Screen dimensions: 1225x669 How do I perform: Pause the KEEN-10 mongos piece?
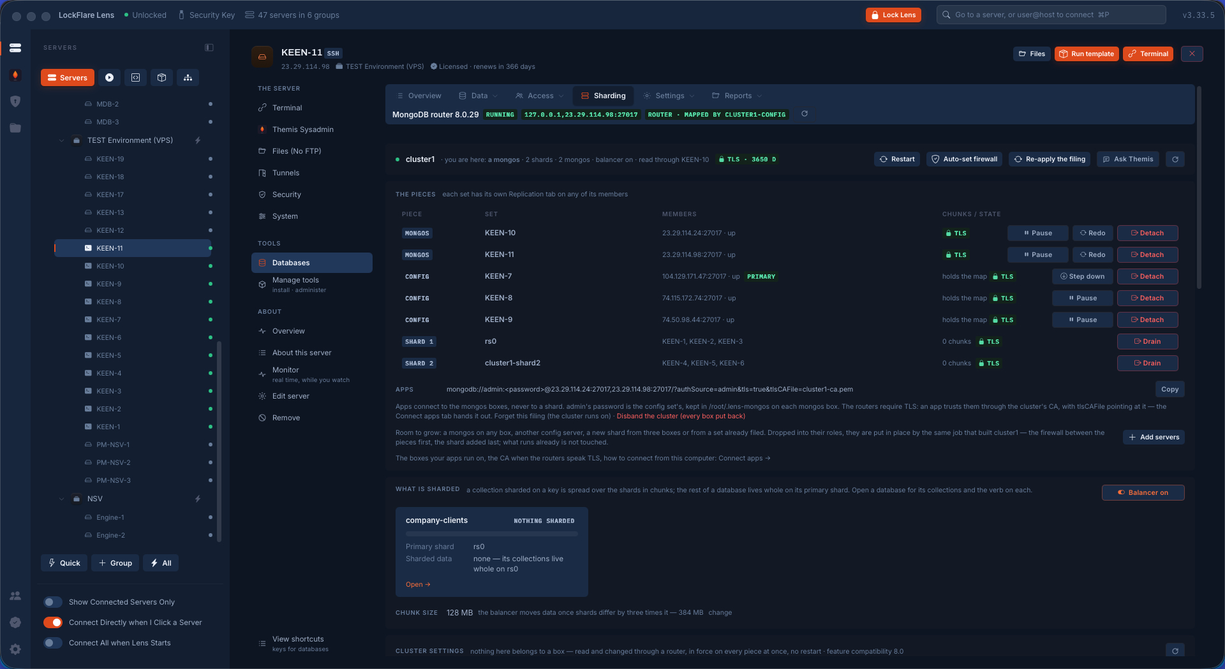pos(1037,233)
